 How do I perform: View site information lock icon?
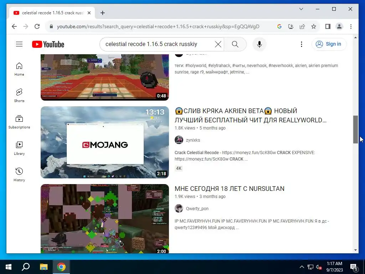tap(51, 26)
